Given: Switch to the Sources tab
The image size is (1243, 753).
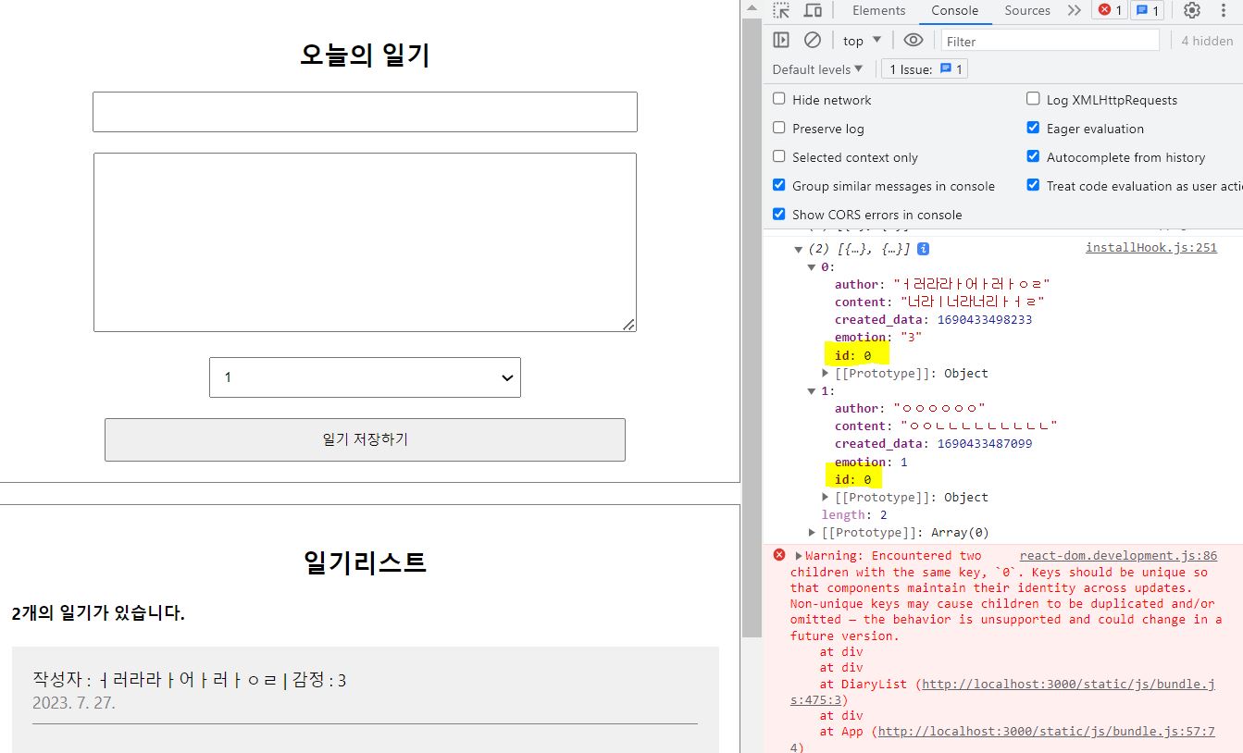Looking at the screenshot, I should pyautogui.click(x=1027, y=10).
